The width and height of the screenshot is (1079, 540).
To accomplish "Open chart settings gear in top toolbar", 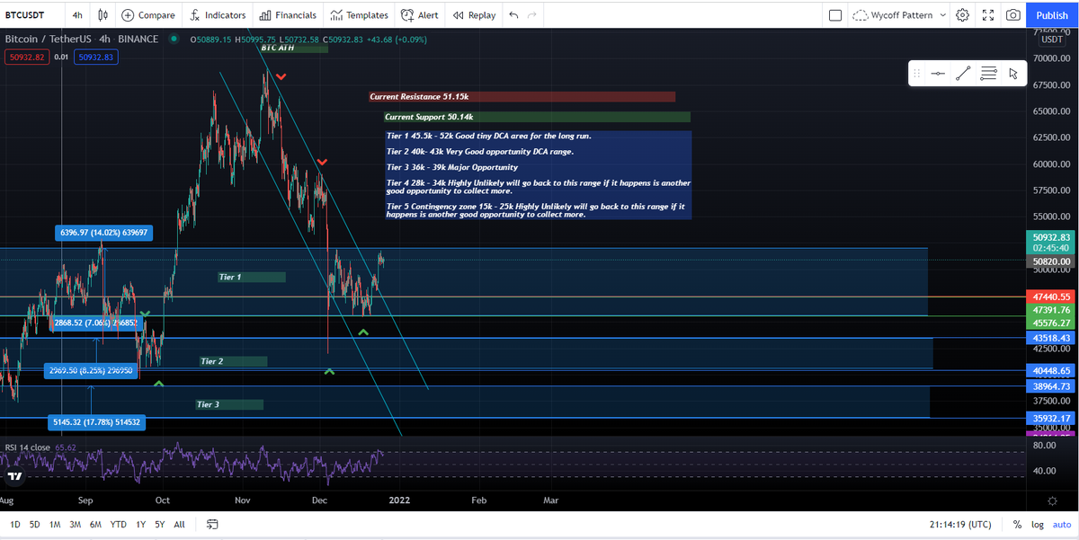I will pyautogui.click(x=963, y=15).
